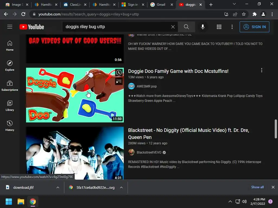Viewport: 278px width, 208px height.
Task: Open Library in sidebar
Action: (10, 106)
